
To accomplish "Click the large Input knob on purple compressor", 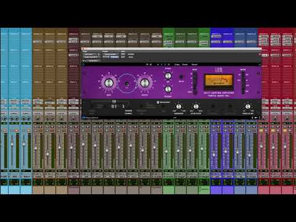I will point(109,83).
